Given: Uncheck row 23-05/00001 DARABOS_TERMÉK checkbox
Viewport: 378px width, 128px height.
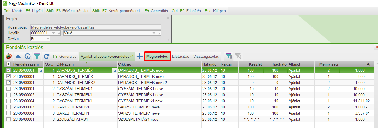Looking at the screenshot, I should (x=9, y=70).
